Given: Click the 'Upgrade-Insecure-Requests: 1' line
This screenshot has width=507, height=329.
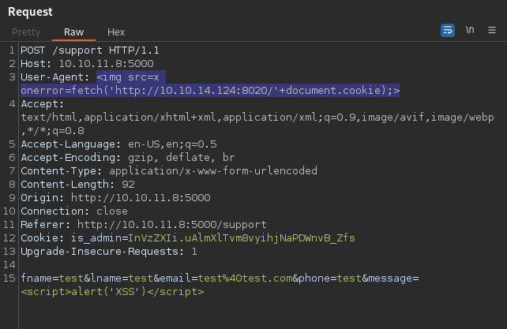Looking at the screenshot, I should coord(109,252).
